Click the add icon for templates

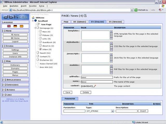click(111, 32)
